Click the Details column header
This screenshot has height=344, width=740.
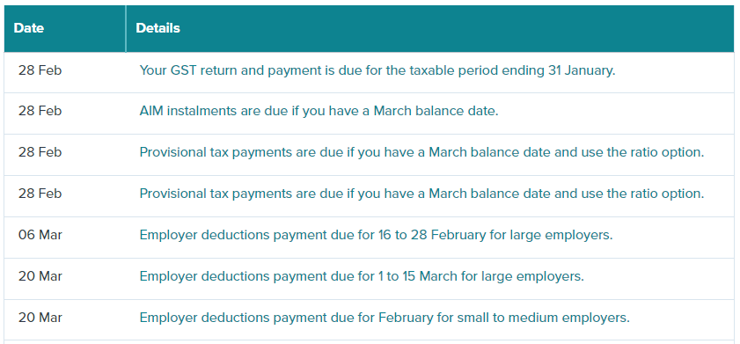pyautogui.click(x=158, y=28)
